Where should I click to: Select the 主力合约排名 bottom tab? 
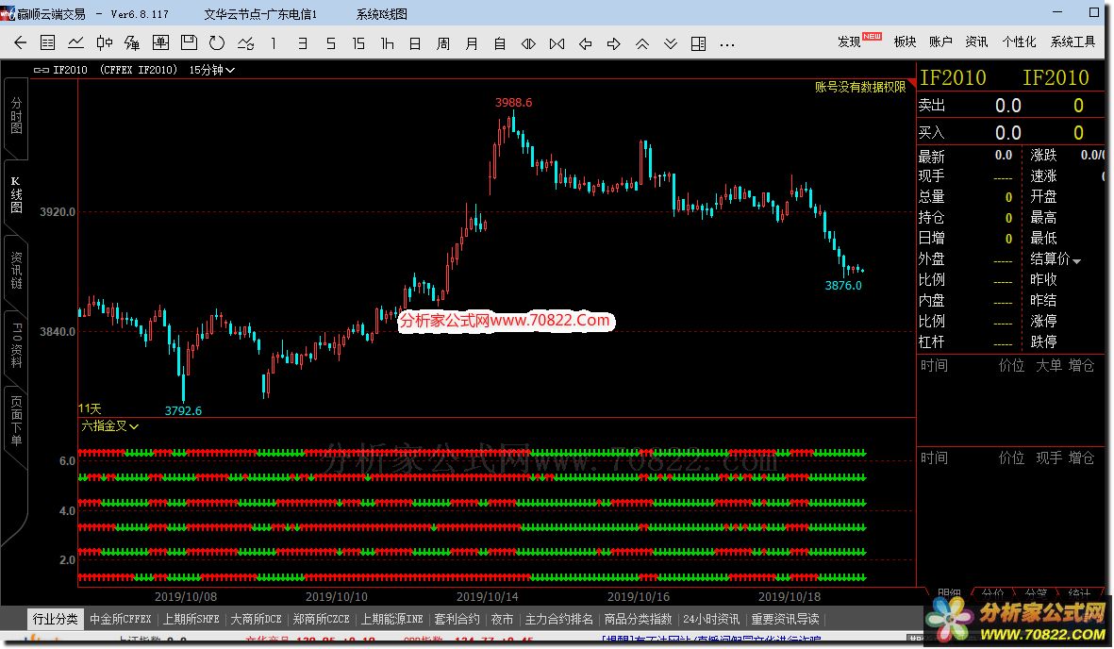558,619
